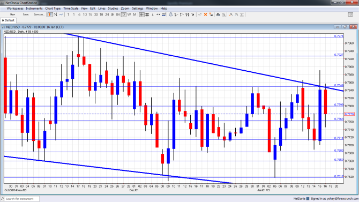This screenshot has width=359, height=202.
Task: Open the Workspaces menu
Action: click(x=15, y=9)
